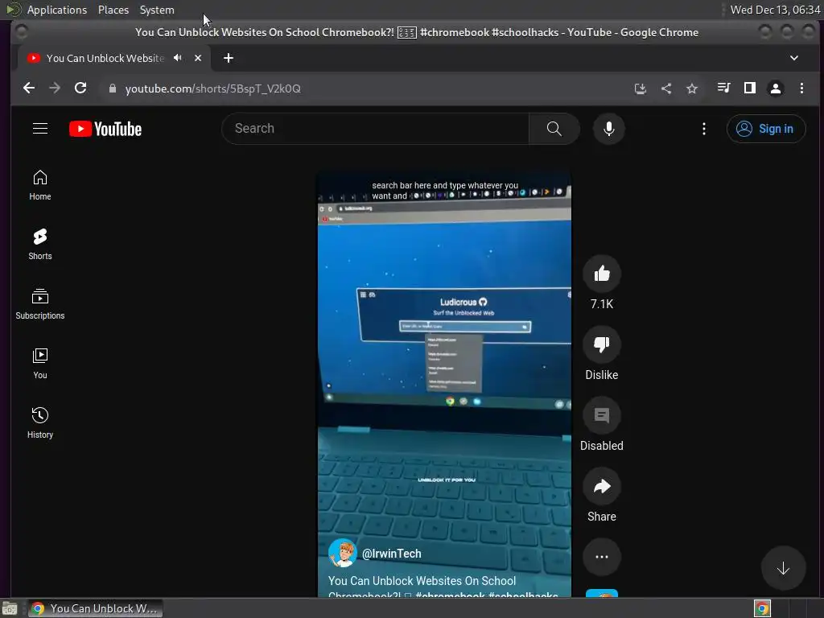Image resolution: width=824 pixels, height=618 pixels.
Task: Select the 'You Can Unblock Website' tab
Action: (x=114, y=58)
